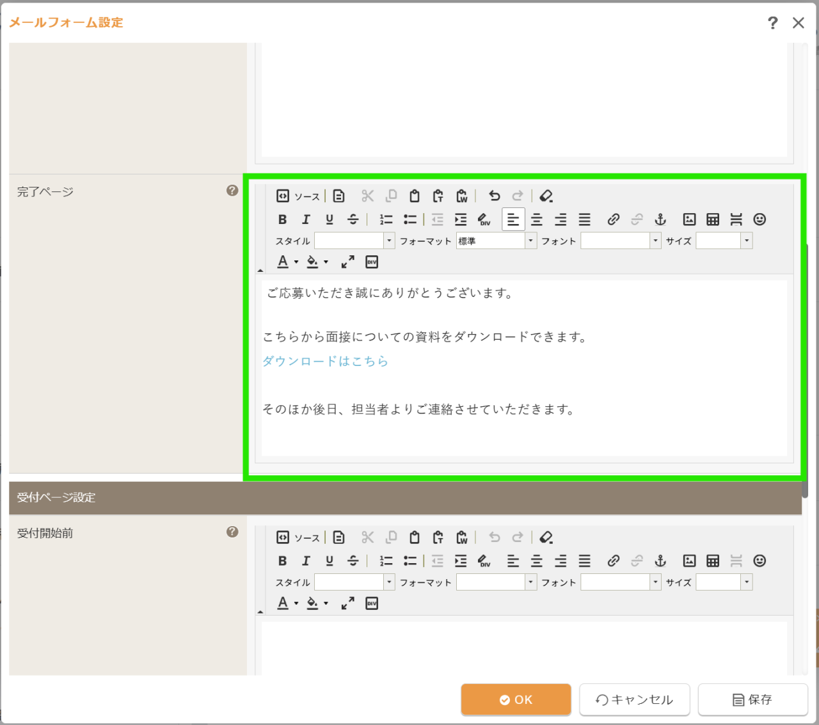The width and height of the screenshot is (819, 725).
Task: Toggle strikethrough in the 受付開始前 editor
Action: 353,561
